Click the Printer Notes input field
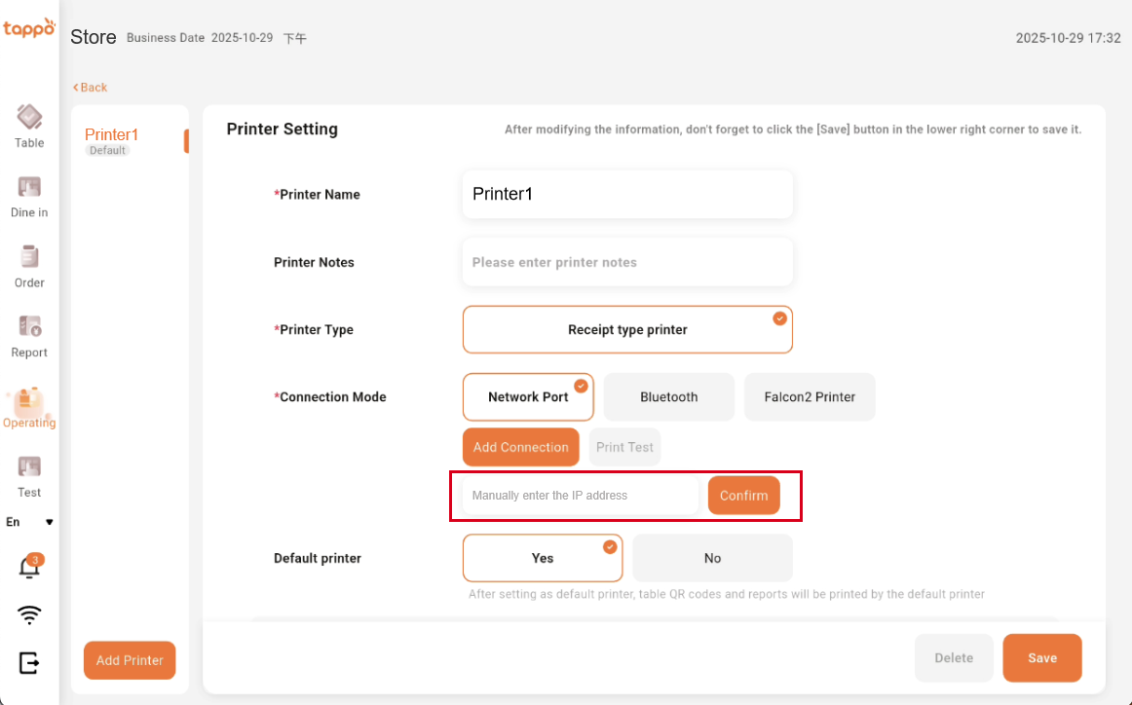 coord(627,263)
